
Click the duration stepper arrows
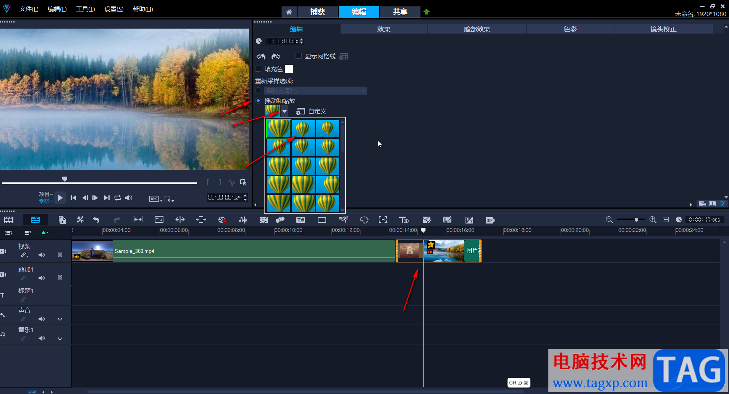coord(302,41)
